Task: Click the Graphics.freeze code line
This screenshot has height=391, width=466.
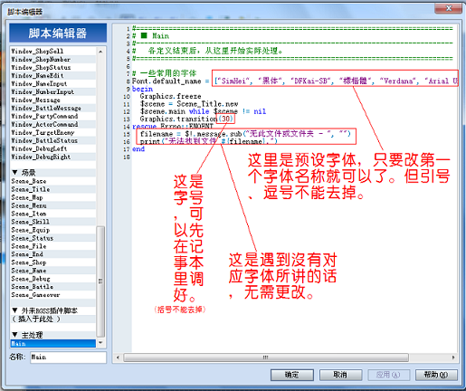Action: [x=170, y=96]
